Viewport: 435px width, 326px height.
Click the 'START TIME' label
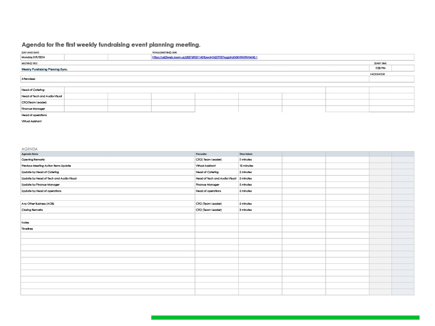coord(380,63)
